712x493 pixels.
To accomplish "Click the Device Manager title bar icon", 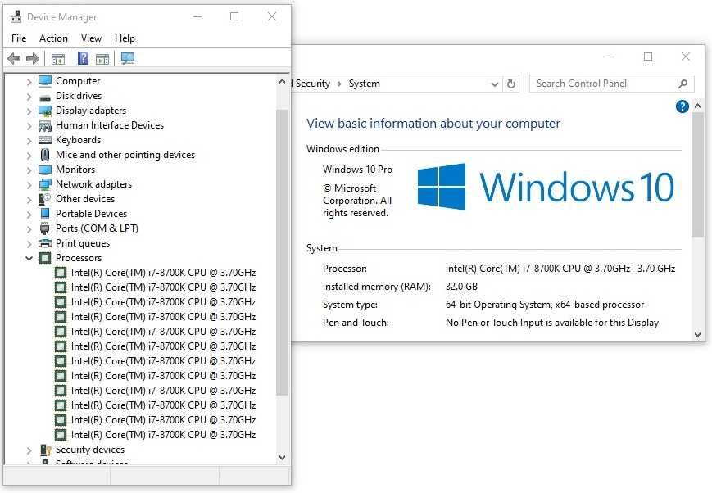I will (x=16, y=17).
